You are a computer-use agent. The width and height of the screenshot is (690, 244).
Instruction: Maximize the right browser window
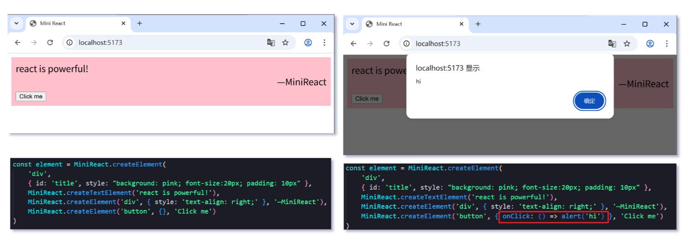(x=645, y=24)
